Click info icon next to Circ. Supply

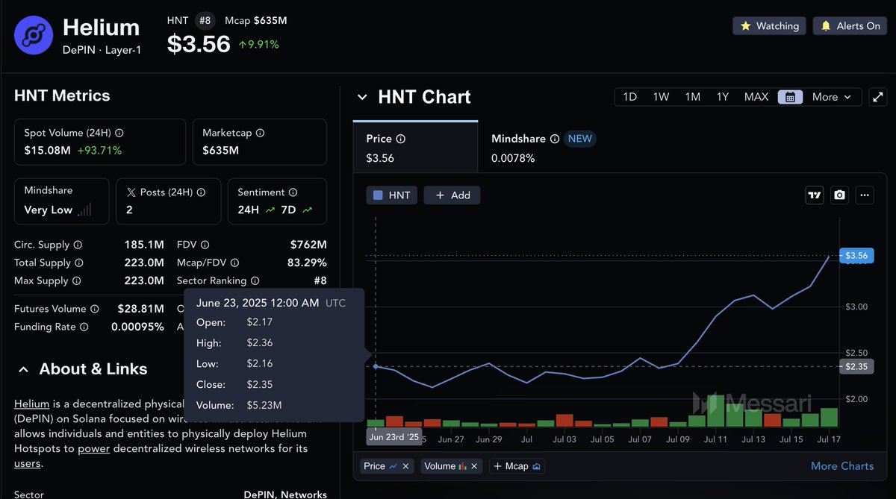point(78,245)
